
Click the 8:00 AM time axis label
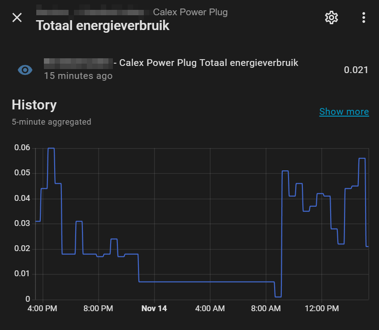tap(266, 308)
